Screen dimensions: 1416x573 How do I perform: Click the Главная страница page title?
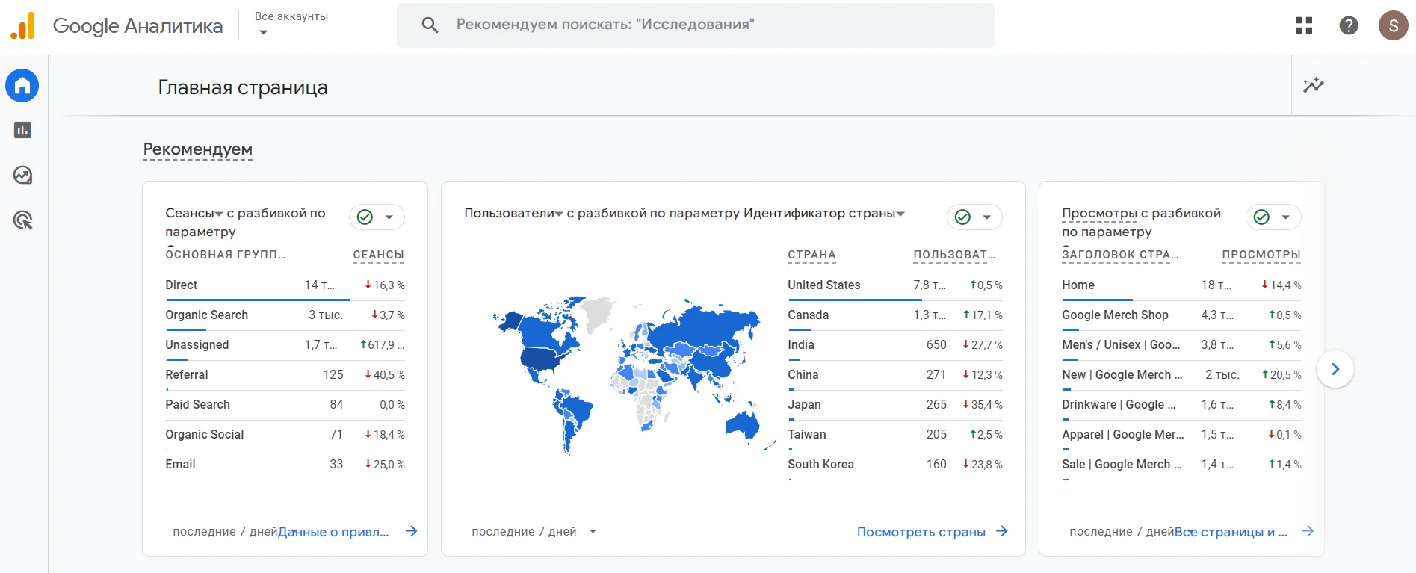click(243, 87)
